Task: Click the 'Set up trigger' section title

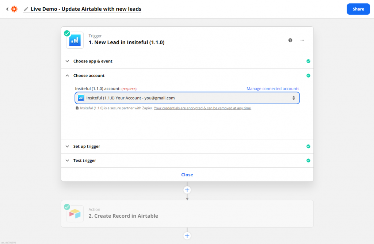Action: [87, 146]
